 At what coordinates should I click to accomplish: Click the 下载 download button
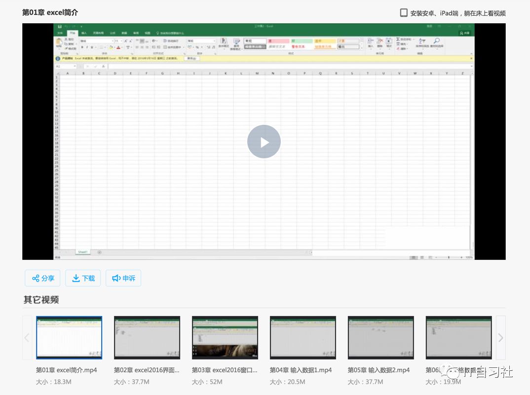coord(83,278)
